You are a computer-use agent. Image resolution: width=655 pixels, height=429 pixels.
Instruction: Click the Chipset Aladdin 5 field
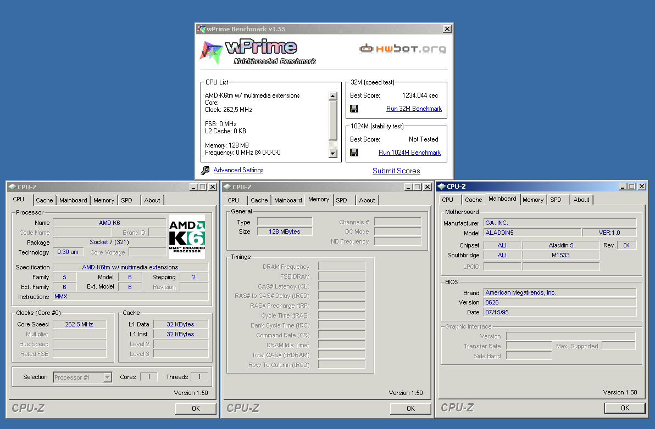pos(560,245)
